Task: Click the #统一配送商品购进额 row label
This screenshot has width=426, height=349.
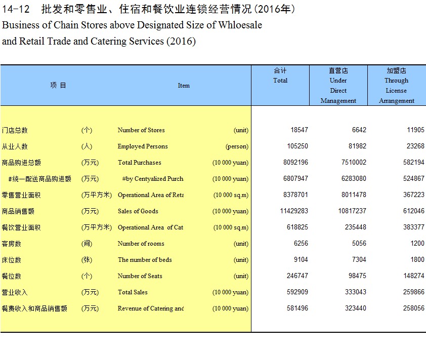Action: pyautogui.click(x=39, y=179)
